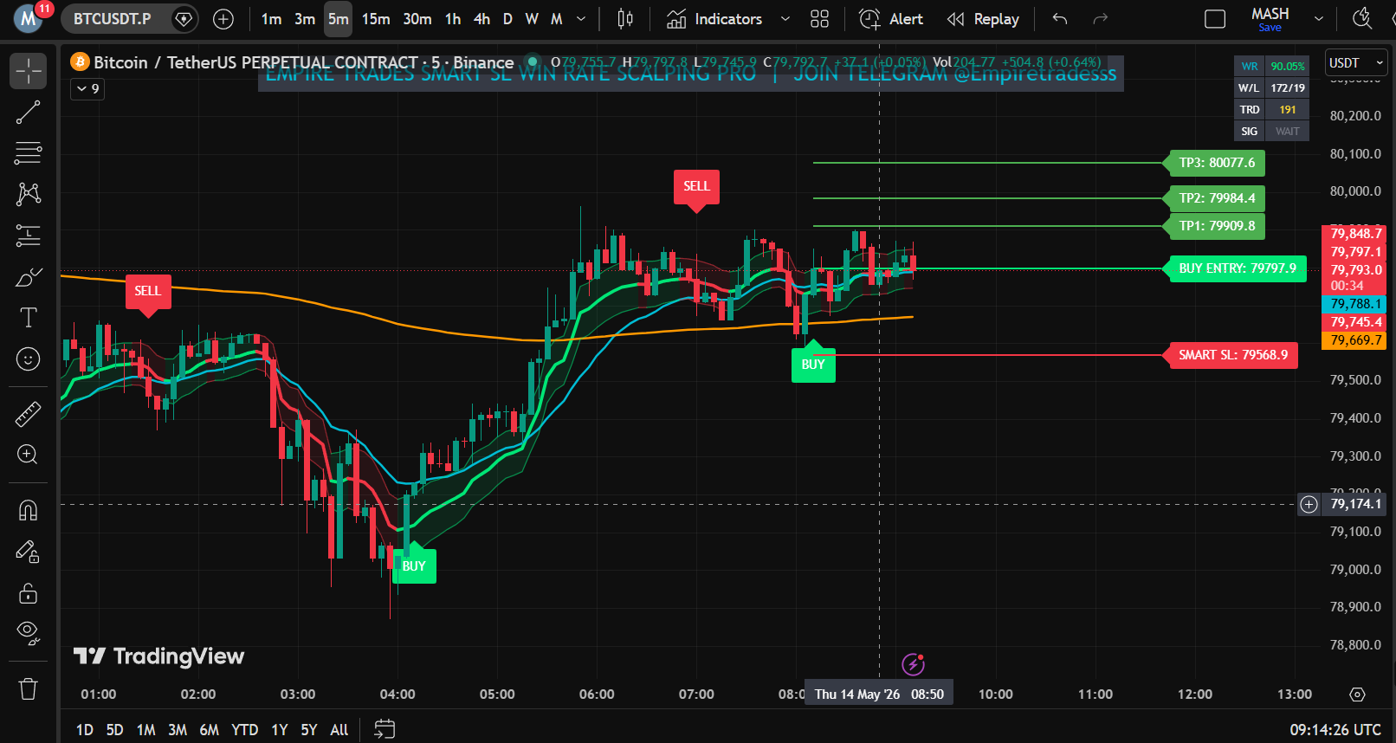Toggle hide all drawings eye icon

(28, 634)
